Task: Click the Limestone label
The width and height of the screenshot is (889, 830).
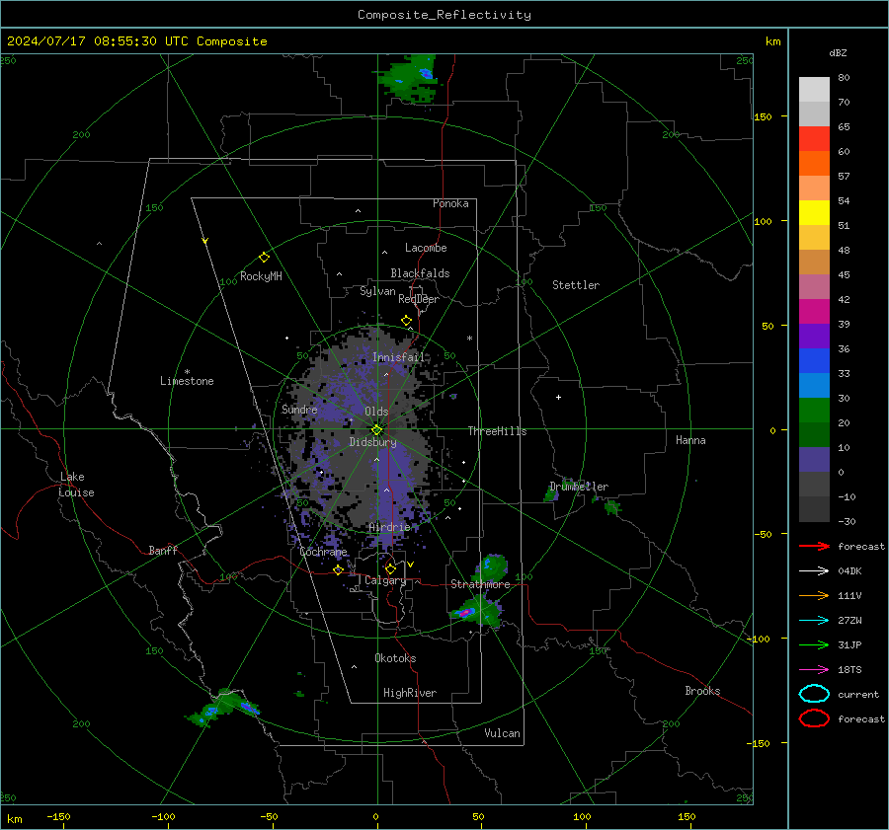Action: 187,381
